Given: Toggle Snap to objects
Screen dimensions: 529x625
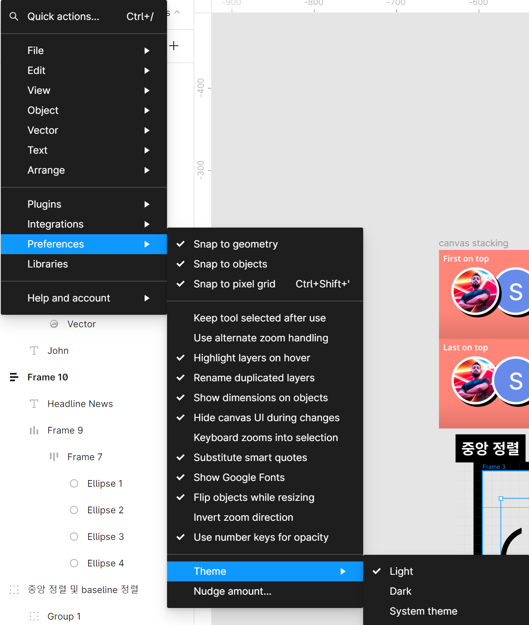Looking at the screenshot, I should click(265, 264).
